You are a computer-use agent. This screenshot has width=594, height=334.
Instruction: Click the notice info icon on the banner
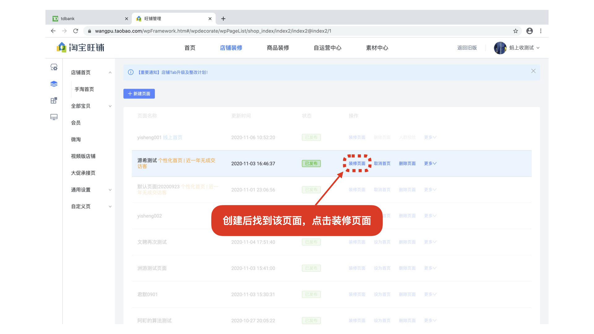[x=131, y=72]
